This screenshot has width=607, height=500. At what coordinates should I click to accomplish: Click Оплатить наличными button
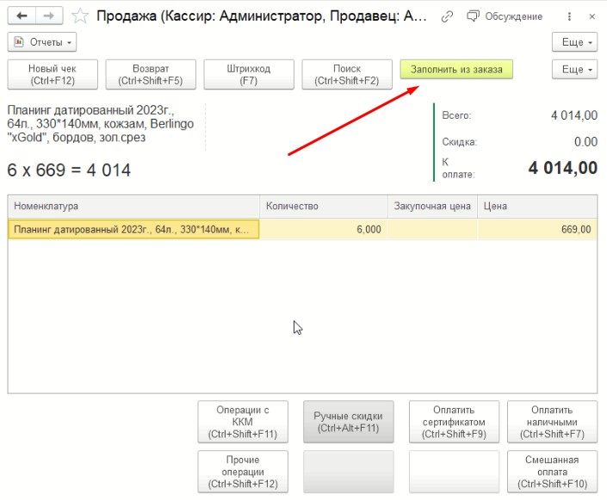click(x=553, y=422)
